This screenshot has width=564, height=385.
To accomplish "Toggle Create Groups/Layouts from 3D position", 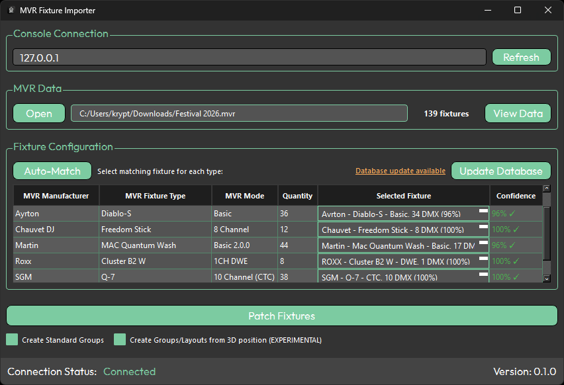I will point(120,339).
